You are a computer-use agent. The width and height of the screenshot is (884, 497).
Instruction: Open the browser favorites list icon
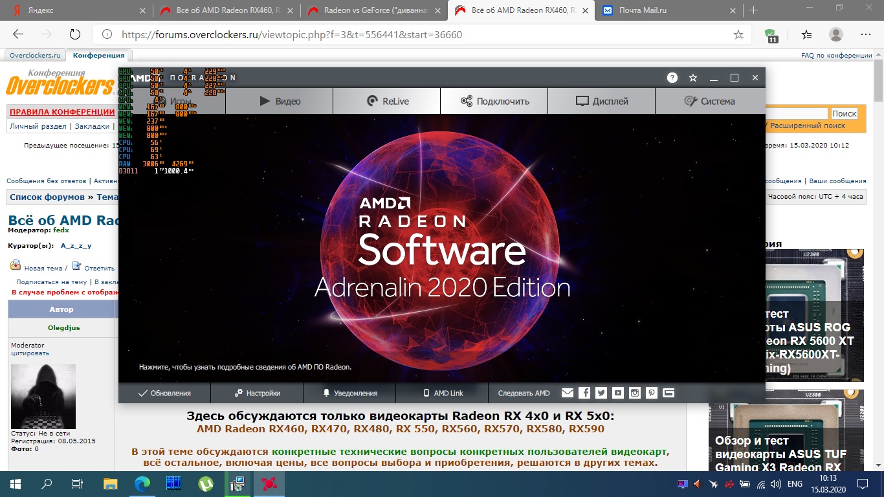806,34
